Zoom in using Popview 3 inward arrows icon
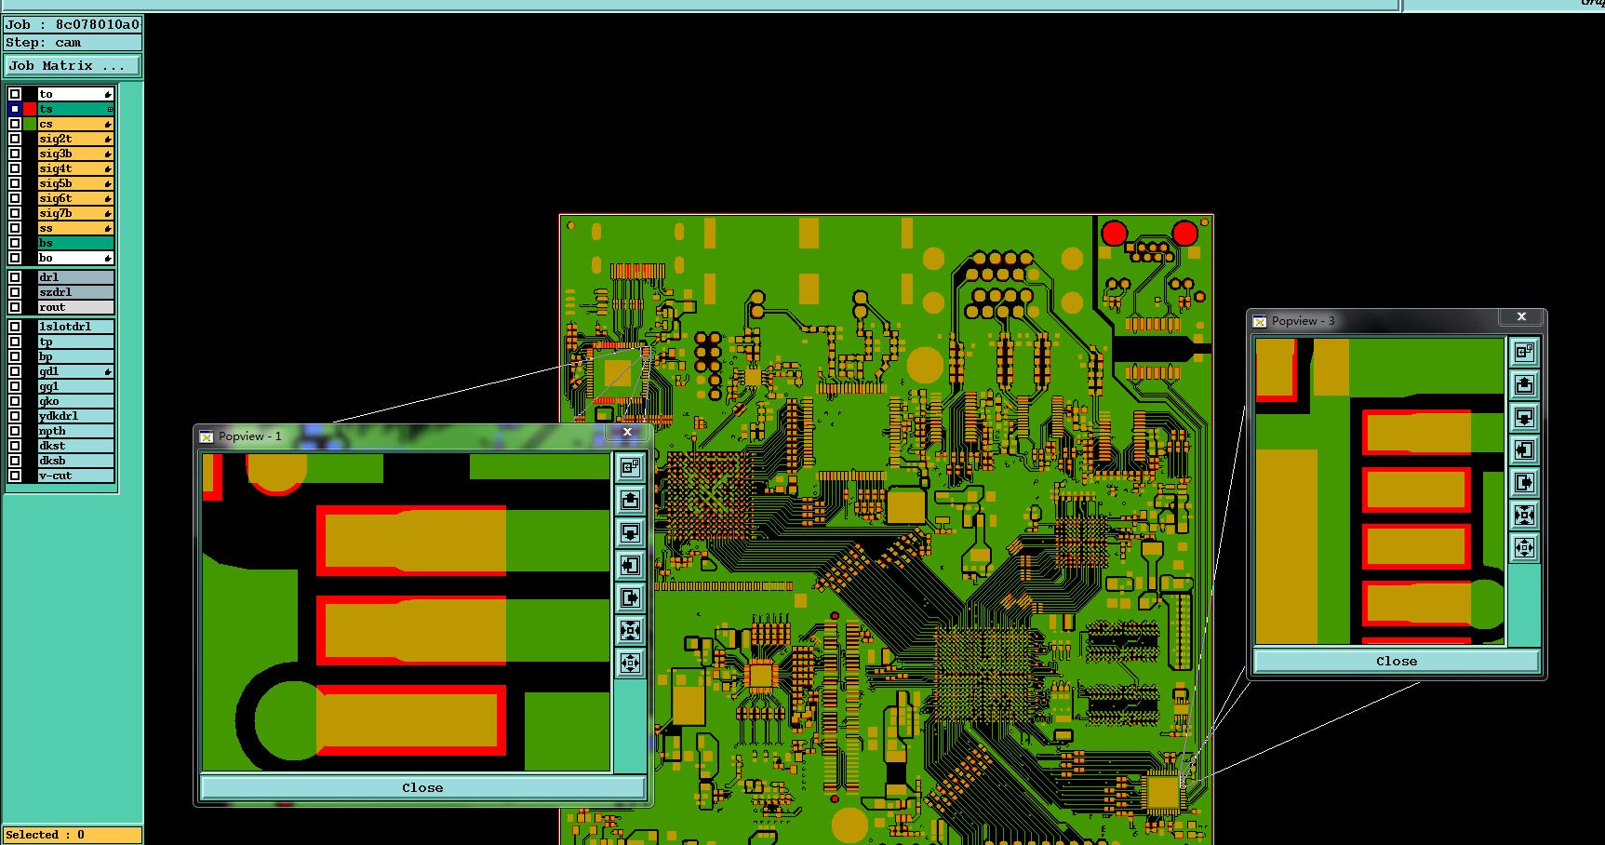This screenshot has height=845, width=1605. [1524, 515]
